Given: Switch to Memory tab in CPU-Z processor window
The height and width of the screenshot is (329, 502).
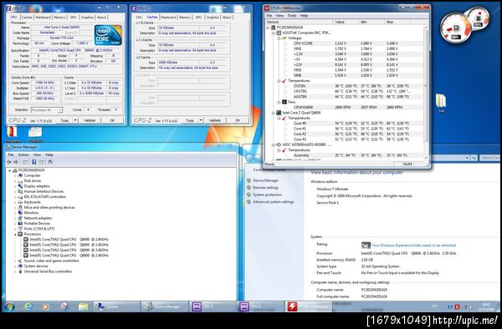Looking at the screenshot, I should [x=59, y=18].
